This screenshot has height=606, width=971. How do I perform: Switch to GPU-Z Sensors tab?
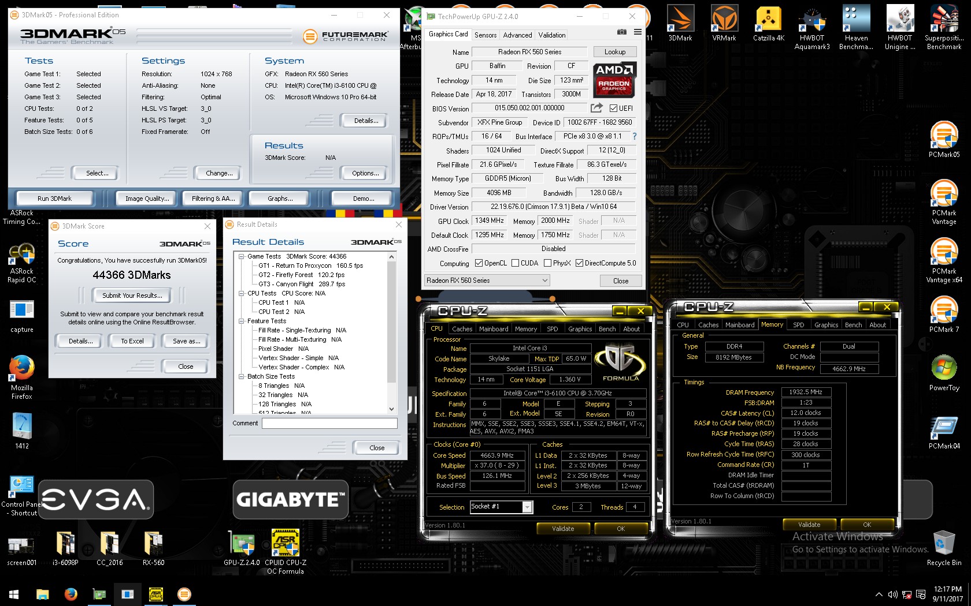click(485, 35)
